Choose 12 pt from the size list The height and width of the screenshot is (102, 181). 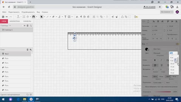172,70
